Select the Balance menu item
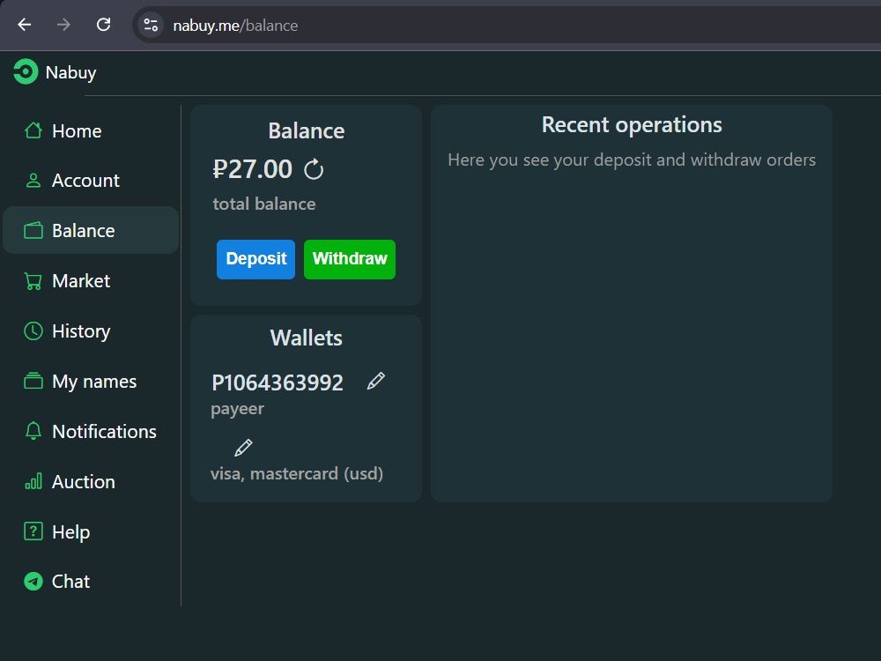The width and height of the screenshot is (881, 661). click(x=91, y=230)
